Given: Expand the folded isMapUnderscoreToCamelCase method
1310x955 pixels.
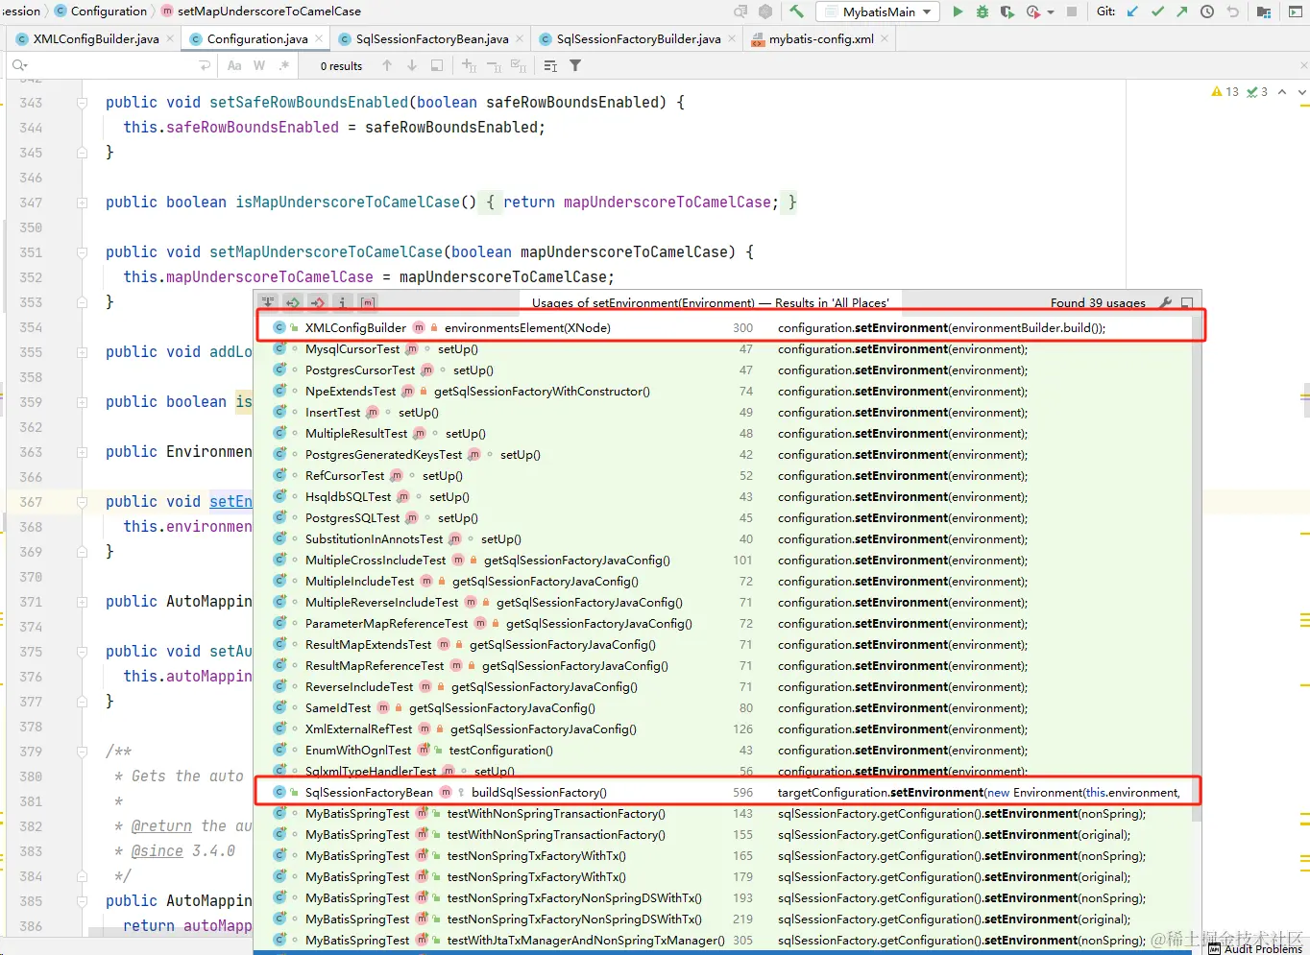Looking at the screenshot, I should pyautogui.click(x=83, y=203).
